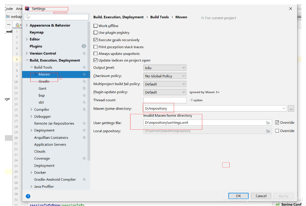306x206 pixels.
Task: Expand the Editor tree node
Action: [27, 39]
